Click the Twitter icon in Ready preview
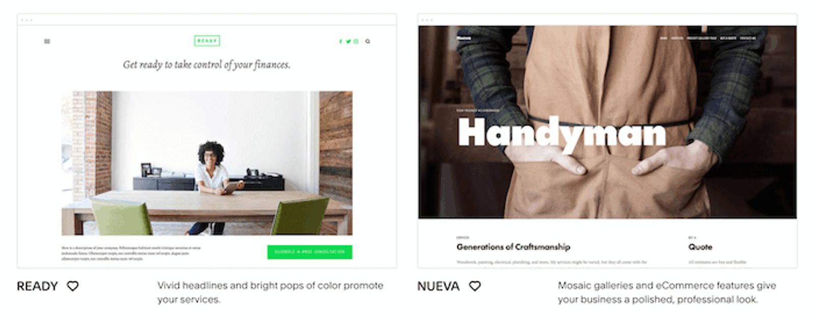 pos(348,42)
